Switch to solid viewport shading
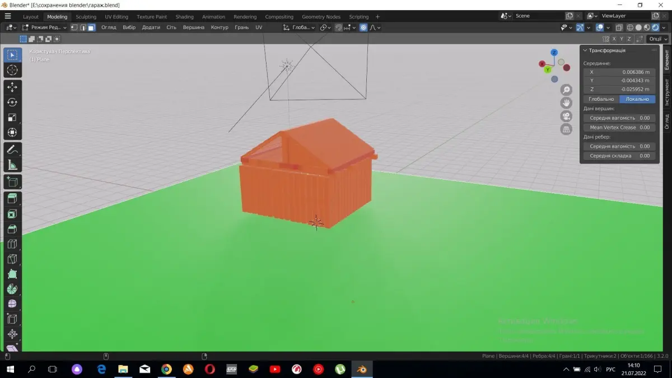Image resolution: width=672 pixels, height=378 pixels. (638, 27)
